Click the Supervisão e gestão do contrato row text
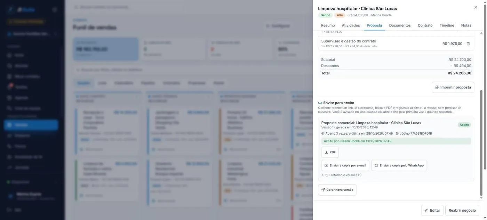487x220 pixels. coord(349,41)
